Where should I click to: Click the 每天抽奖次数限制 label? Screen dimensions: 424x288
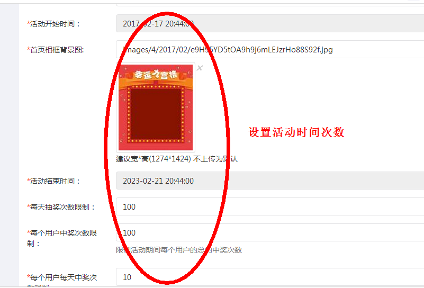click(61, 207)
